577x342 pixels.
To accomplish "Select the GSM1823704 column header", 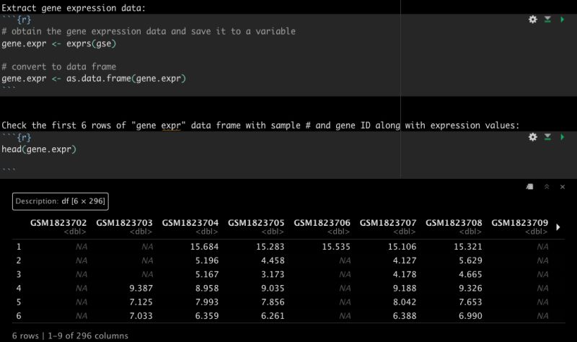I will [190, 223].
